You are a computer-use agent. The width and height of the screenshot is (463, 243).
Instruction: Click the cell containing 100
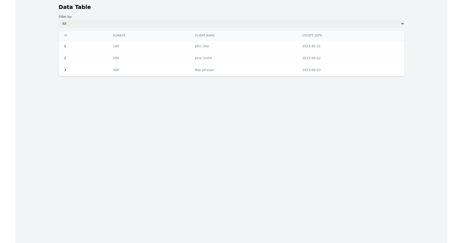click(116, 46)
